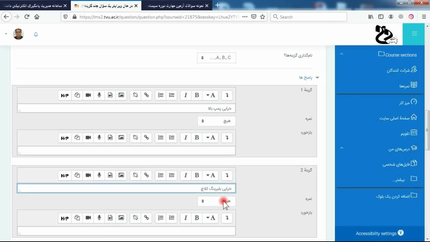Click the record audio microphone in Choice 2 editor

tap(99, 175)
